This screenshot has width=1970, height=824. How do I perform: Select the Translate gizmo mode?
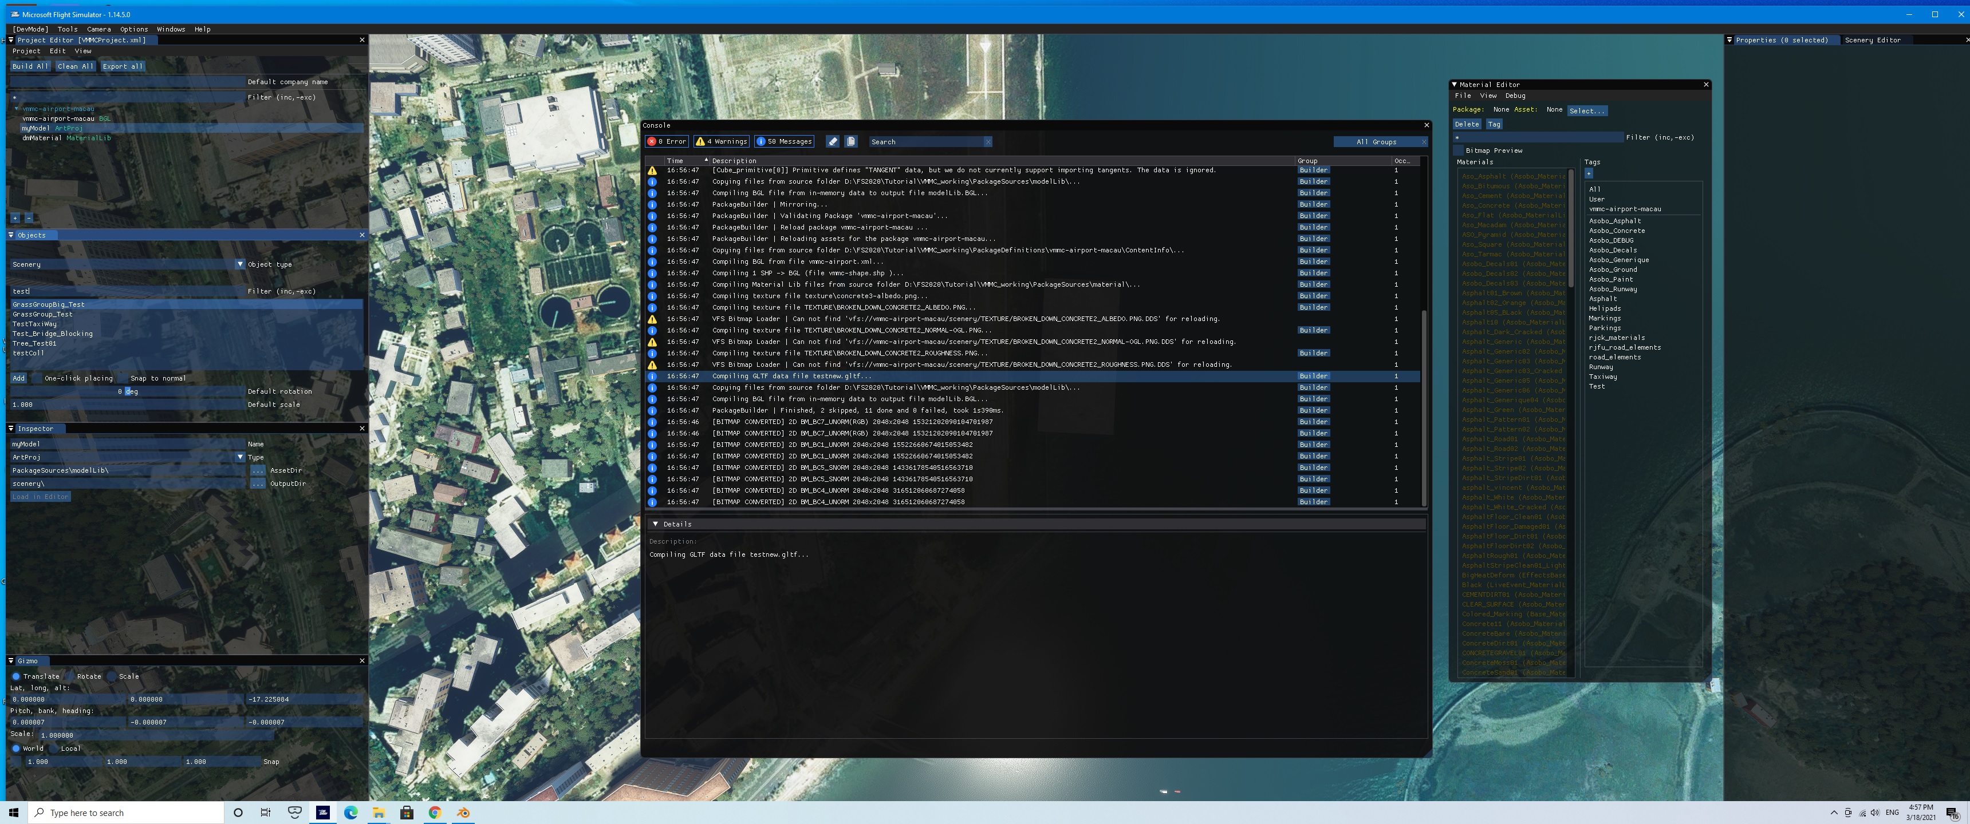point(16,676)
